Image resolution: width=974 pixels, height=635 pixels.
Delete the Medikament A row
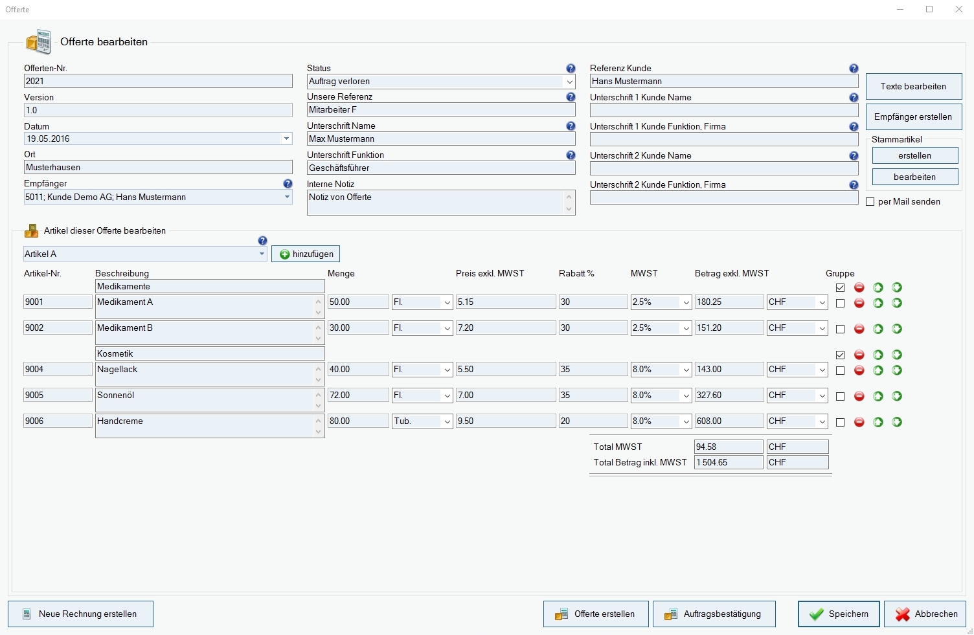click(x=859, y=303)
